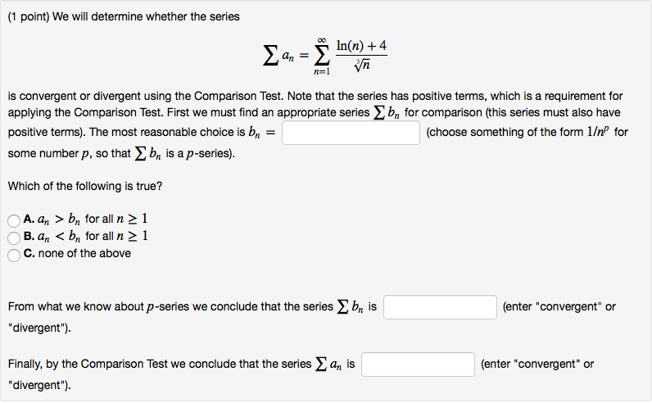Choose radio option C, none of the above
This screenshot has width=652, height=403.
(x=14, y=255)
